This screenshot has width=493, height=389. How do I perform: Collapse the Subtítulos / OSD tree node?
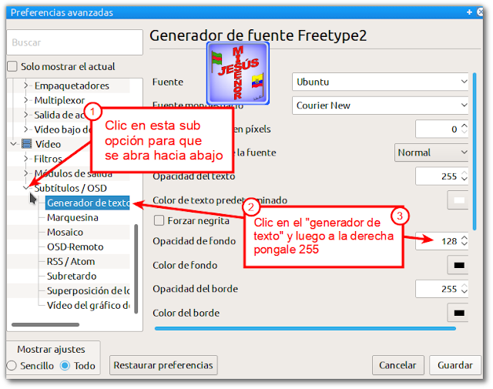tap(26, 188)
